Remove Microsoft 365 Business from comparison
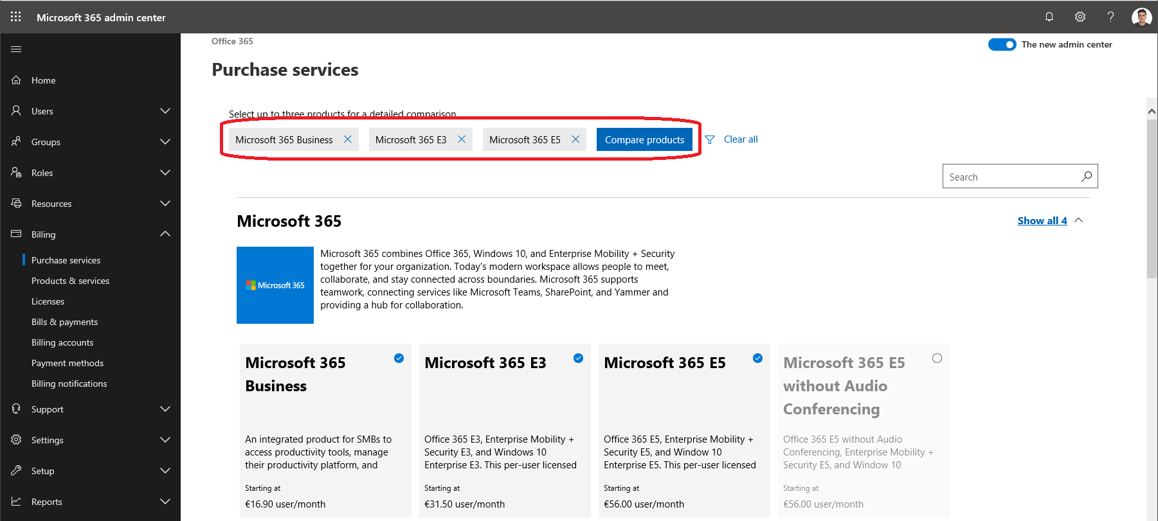1158x521 pixels. pyautogui.click(x=347, y=139)
